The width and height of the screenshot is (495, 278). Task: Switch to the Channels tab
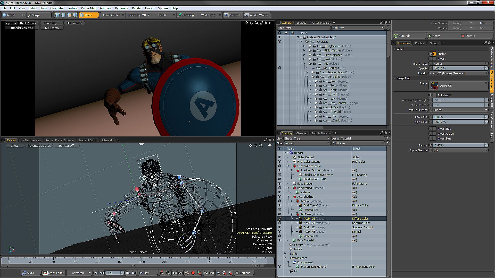pyautogui.click(x=302, y=133)
